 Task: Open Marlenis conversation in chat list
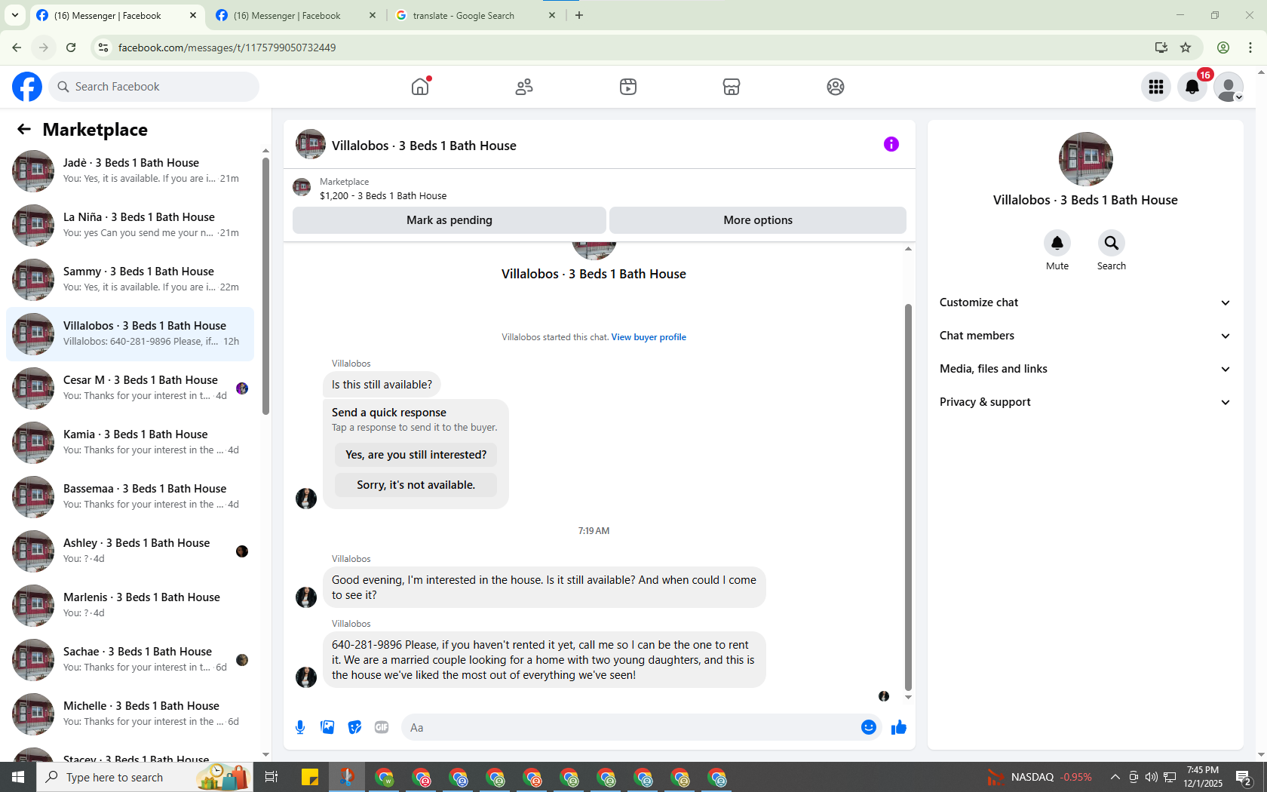click(130, 606)
